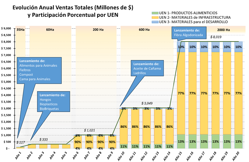Viewport: 249px width, 162px height.
Task: Click the $ 8,019 data label
Action: tap(216, 37)
